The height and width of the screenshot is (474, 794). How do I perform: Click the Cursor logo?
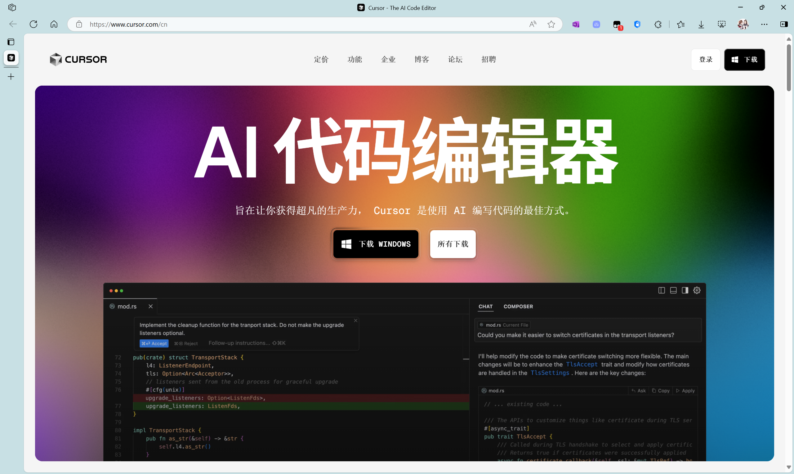click(78, 60)
